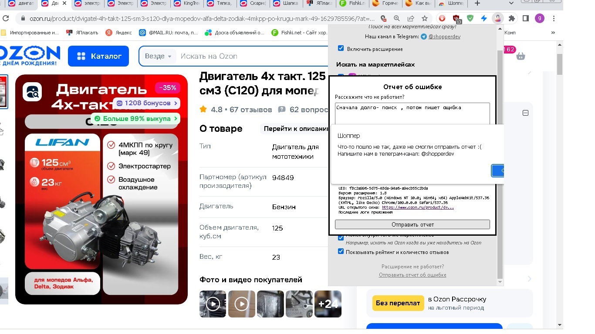595x334 pixels.
Task: Bookmark this page with the star icon
Action: [424, 18]
